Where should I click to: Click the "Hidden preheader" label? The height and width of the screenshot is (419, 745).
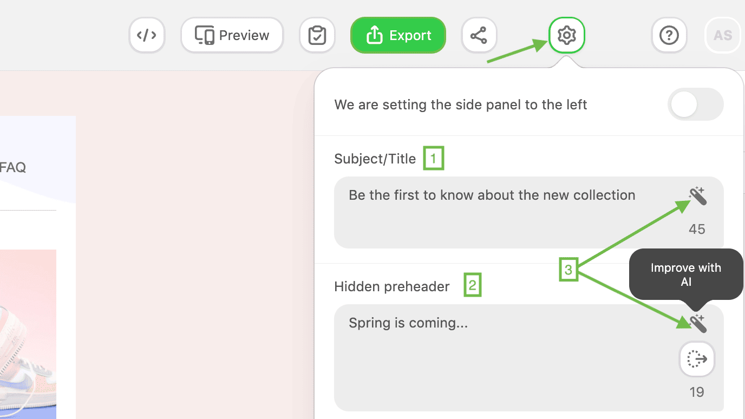point(392,286)
